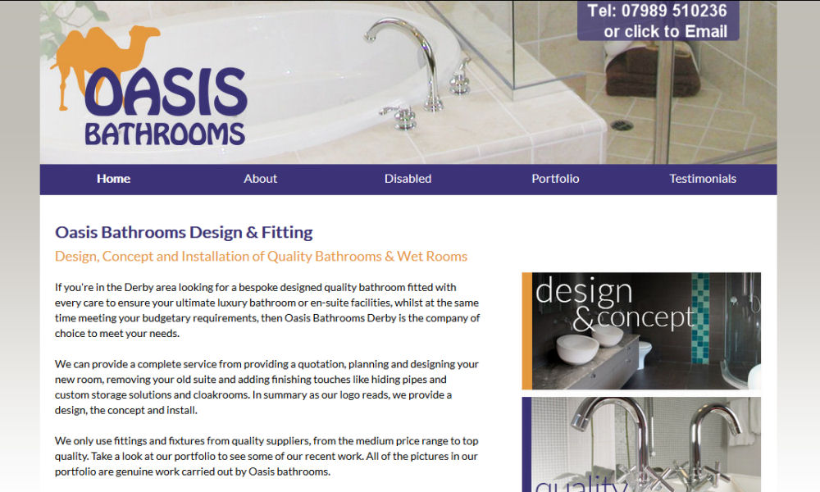This screenshot has width=820, height=492.
Task: Click the 'or click to Email' link
Action: coord(665,31)
